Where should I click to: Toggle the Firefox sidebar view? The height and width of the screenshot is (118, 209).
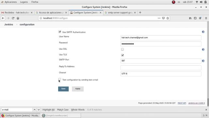[x=195, y=18]
